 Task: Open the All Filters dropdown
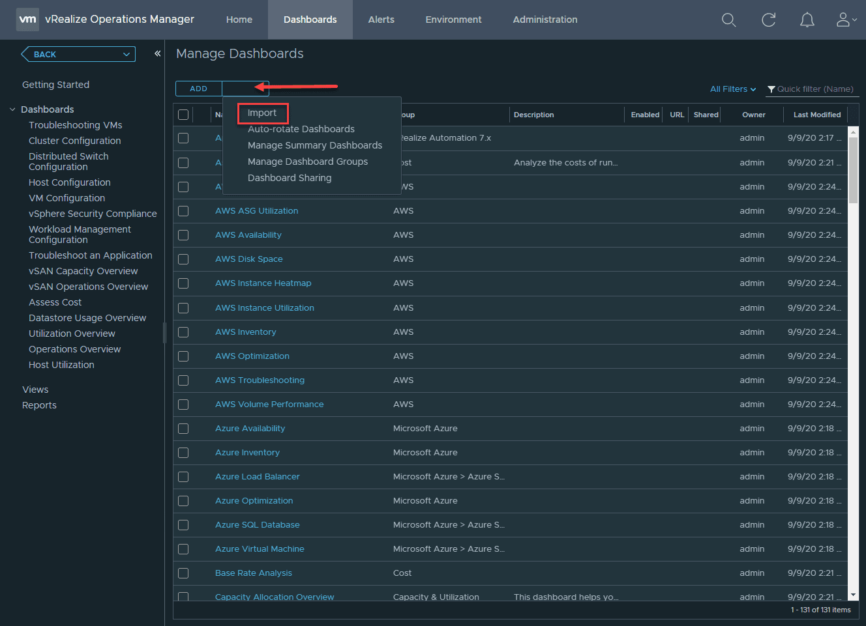[732, 89]
